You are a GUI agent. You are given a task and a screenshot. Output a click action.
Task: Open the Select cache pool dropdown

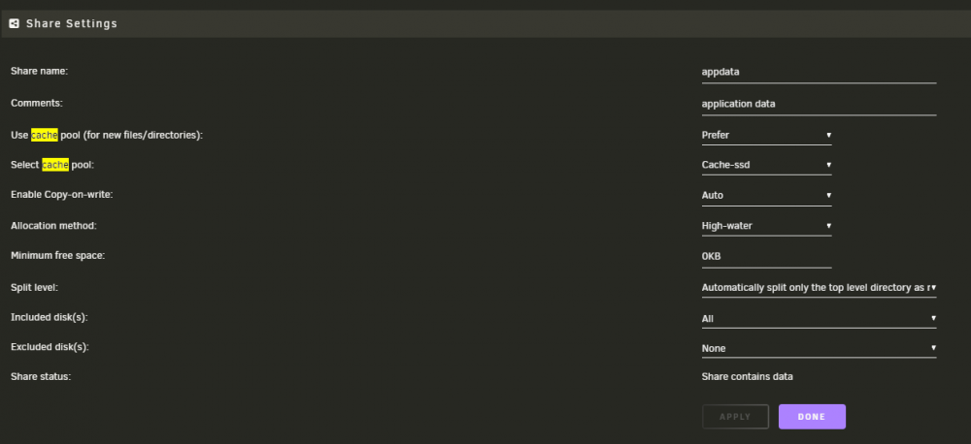point(766,165)
